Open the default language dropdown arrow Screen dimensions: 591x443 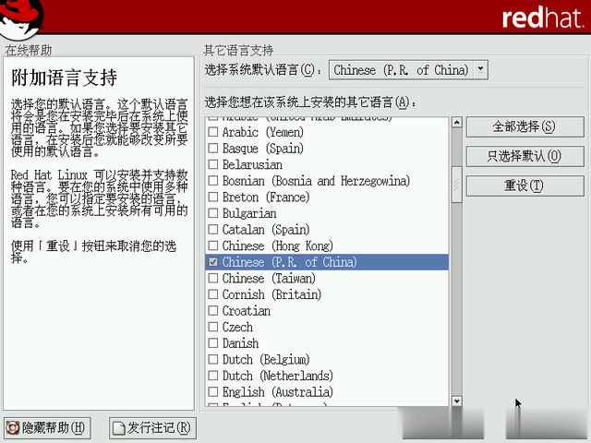click(x=480, y=70)
